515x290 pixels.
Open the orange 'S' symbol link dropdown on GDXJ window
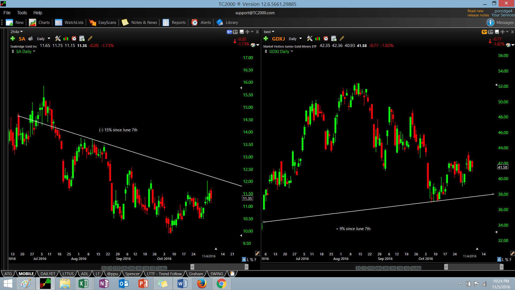pos(484,32)
